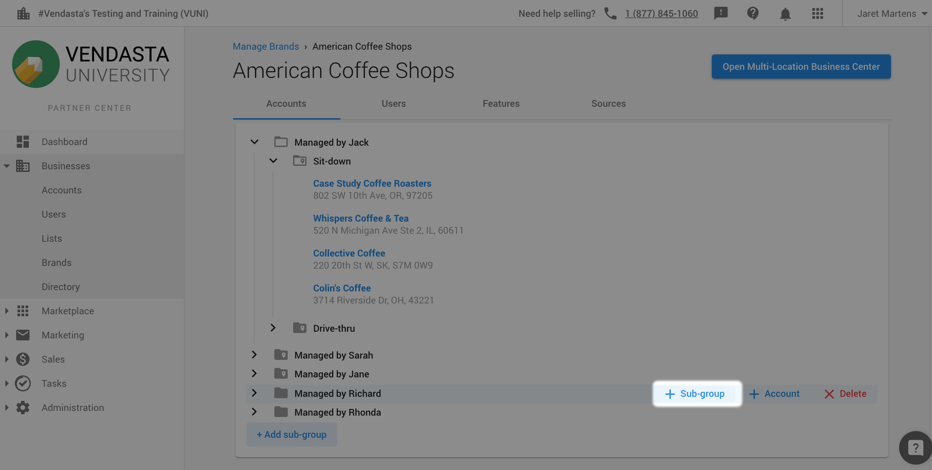This screenshot has height=470, width=932.
Task: Click the Managed by Rhonda folder icon
Action: click(x=281, y=412)
